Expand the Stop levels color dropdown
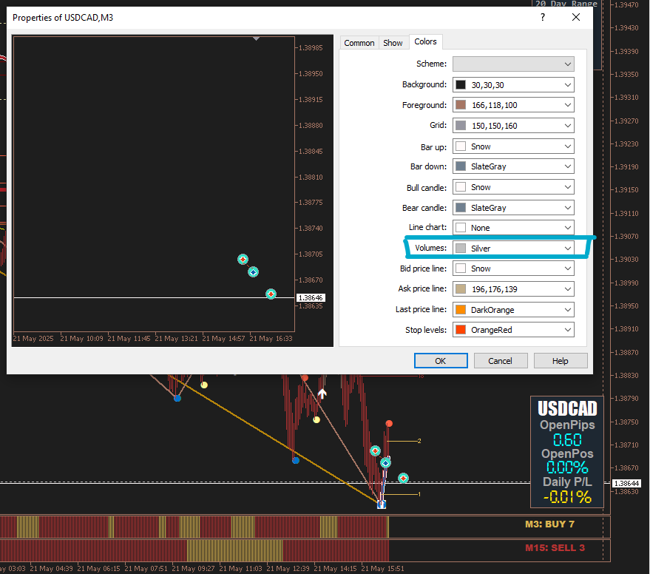The width and height of the screenshot is (650, 574). 513,330
